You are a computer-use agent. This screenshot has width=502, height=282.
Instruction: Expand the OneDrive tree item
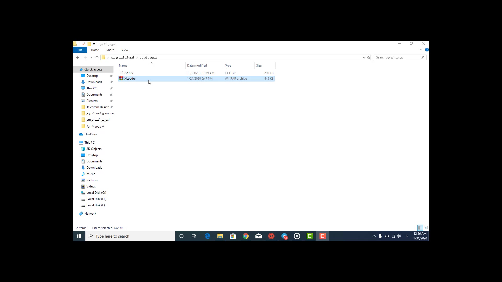[x=76, y=134]
